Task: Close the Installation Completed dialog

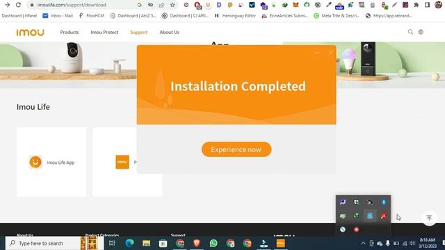Action: pos(331,53)
